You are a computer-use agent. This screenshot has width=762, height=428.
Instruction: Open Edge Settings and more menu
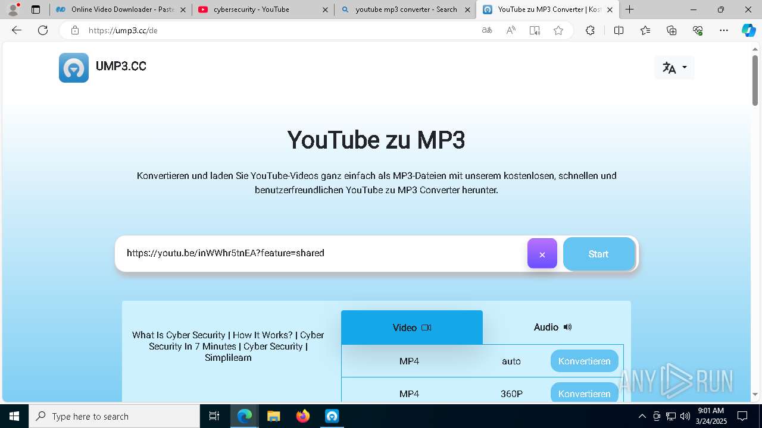724,30
